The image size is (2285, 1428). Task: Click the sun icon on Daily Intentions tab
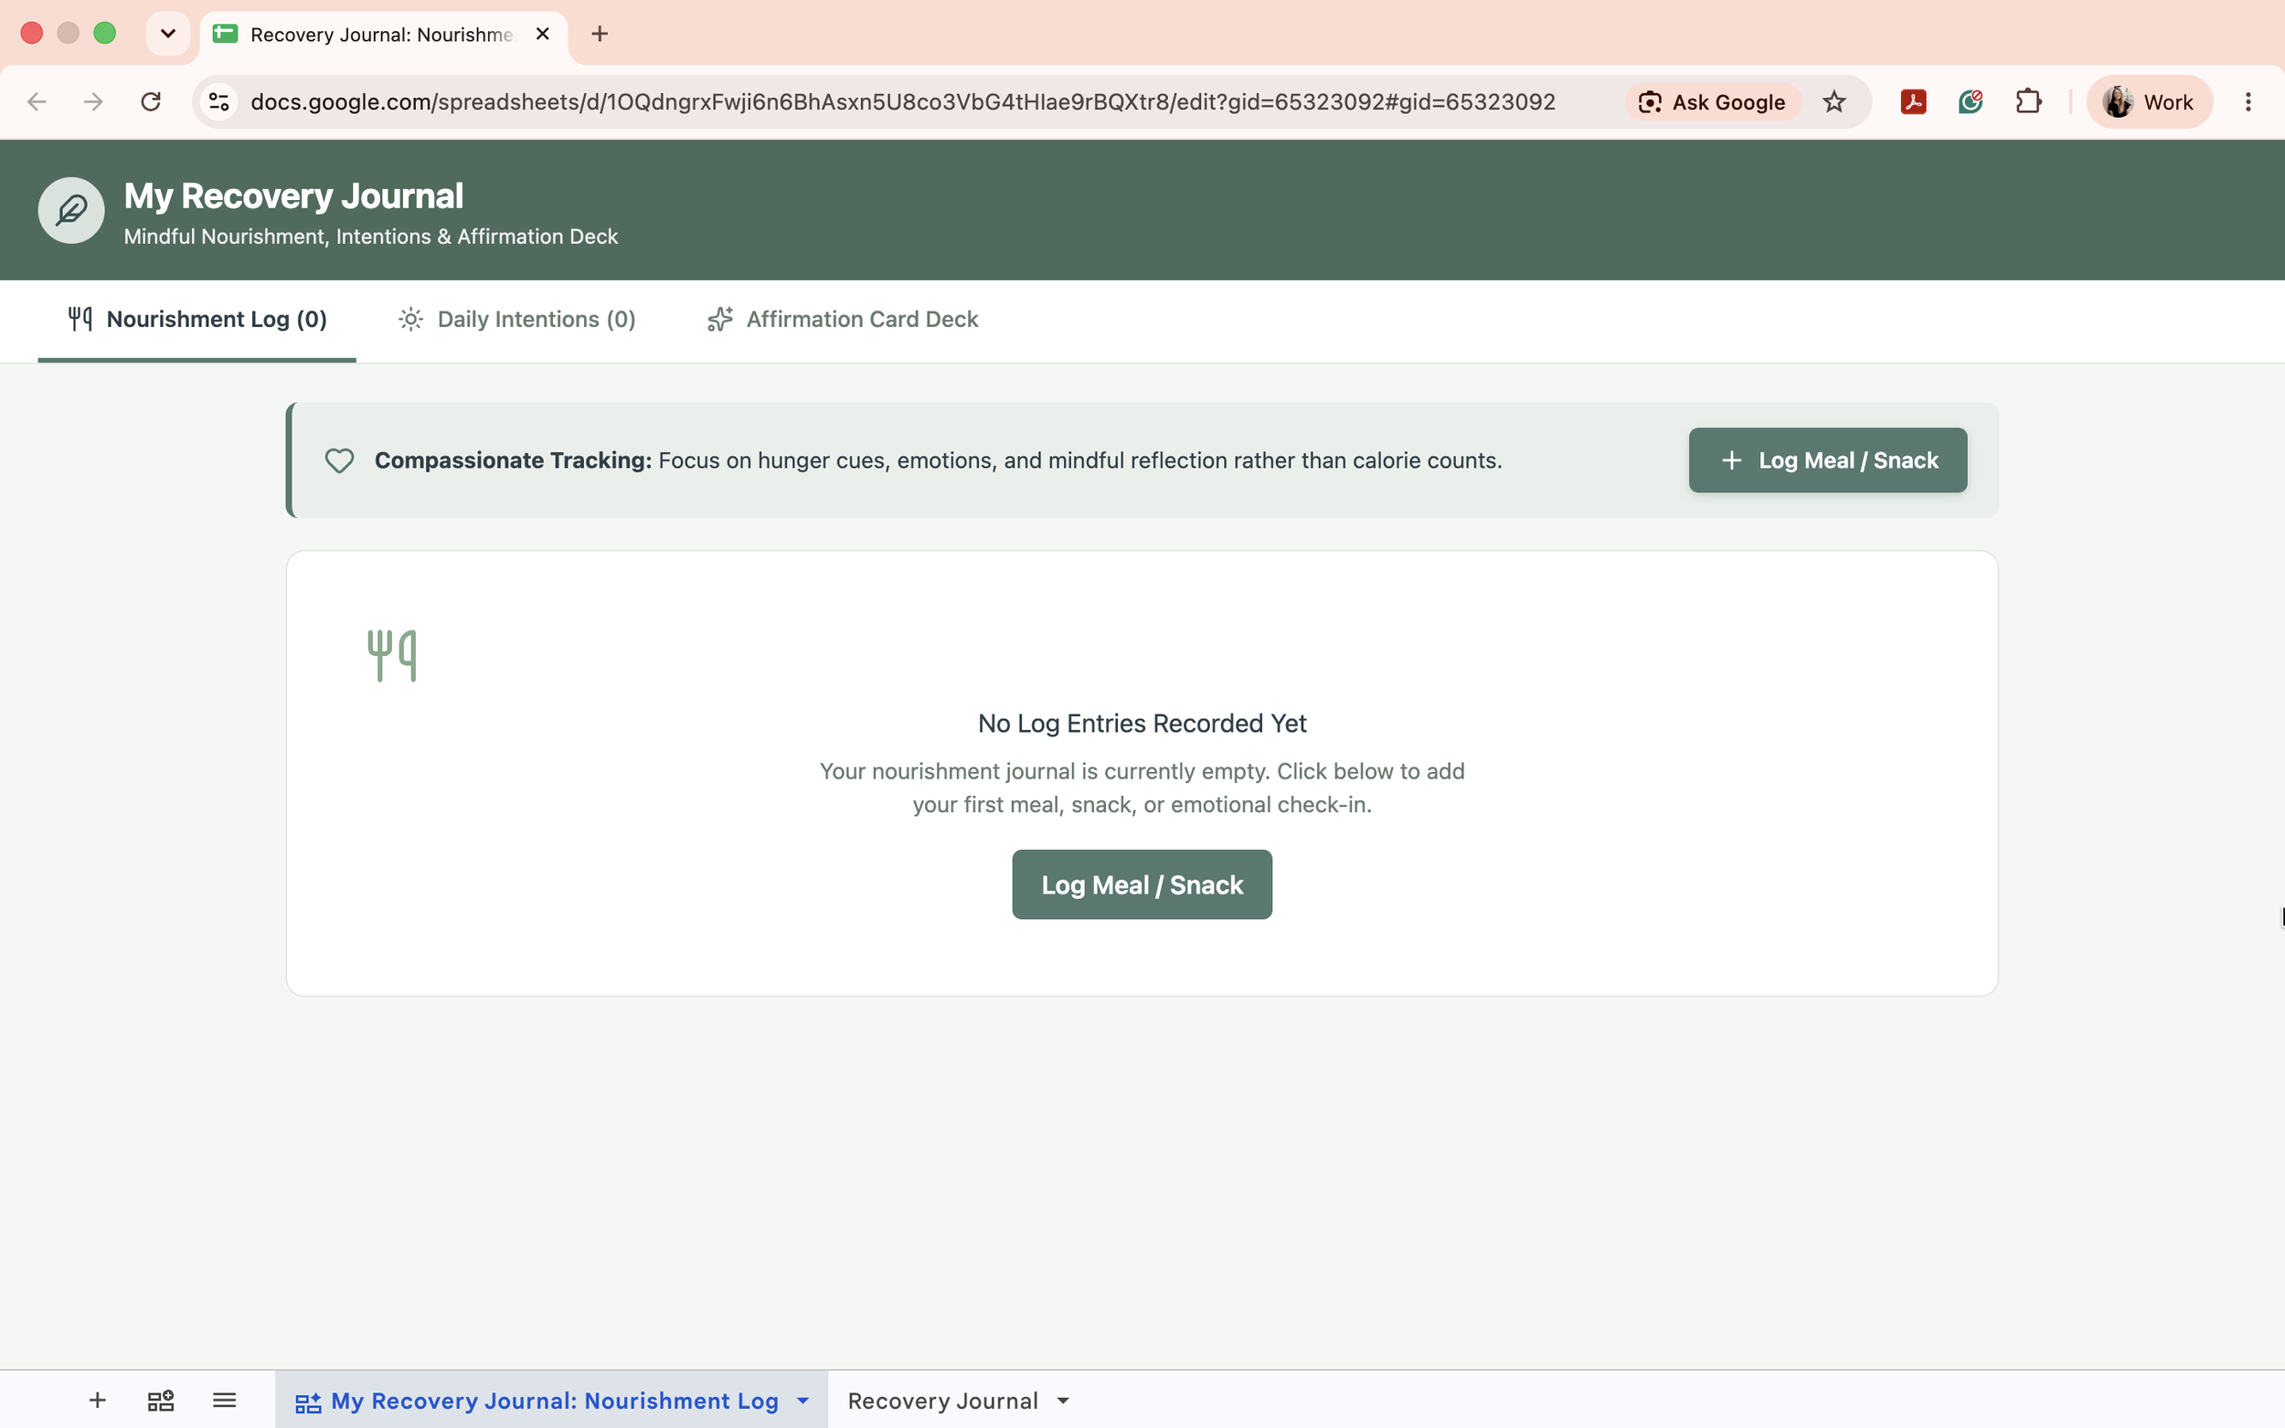[x=411, y=319]
